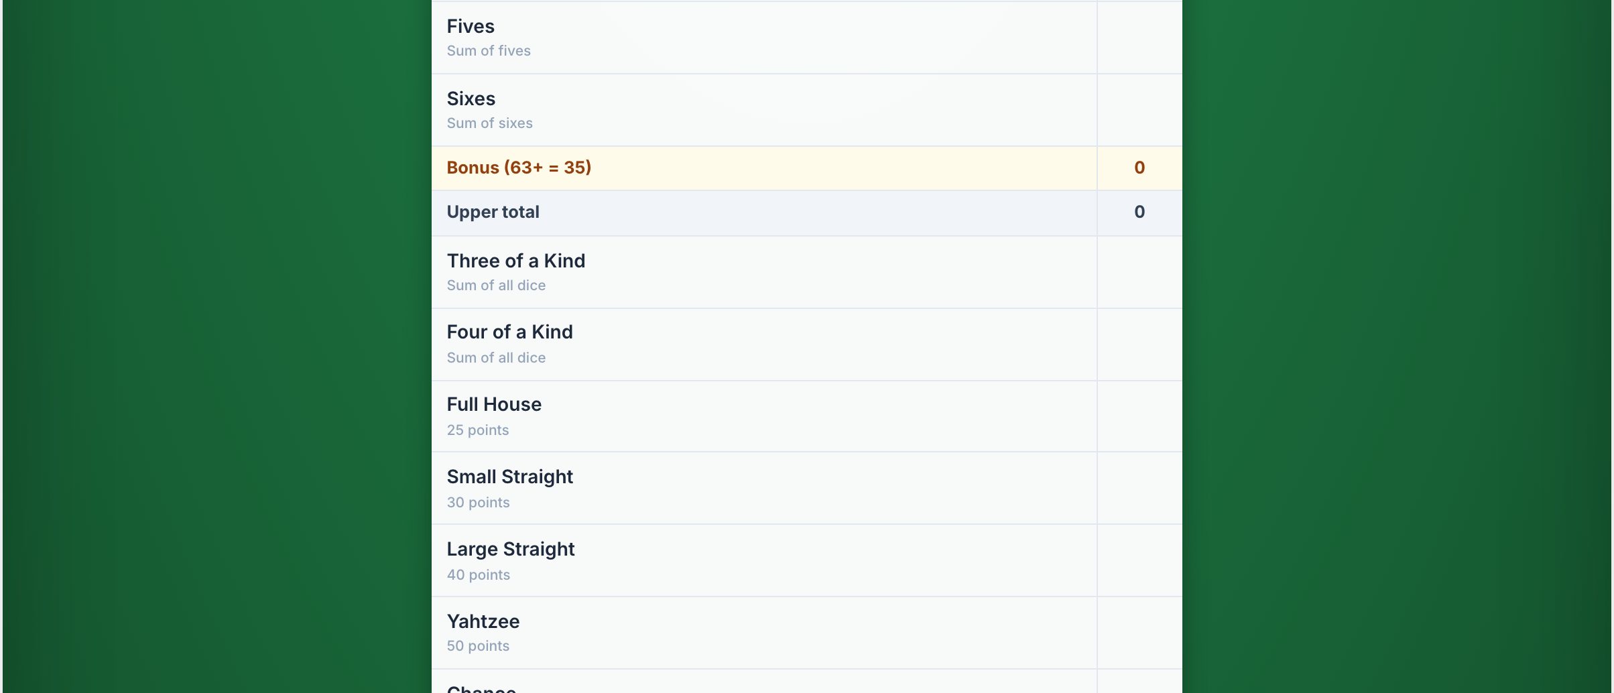Click the Small Straight score cell
Image resolution: width=1614 pixels, height=693 pixels.
[1139, 488]
